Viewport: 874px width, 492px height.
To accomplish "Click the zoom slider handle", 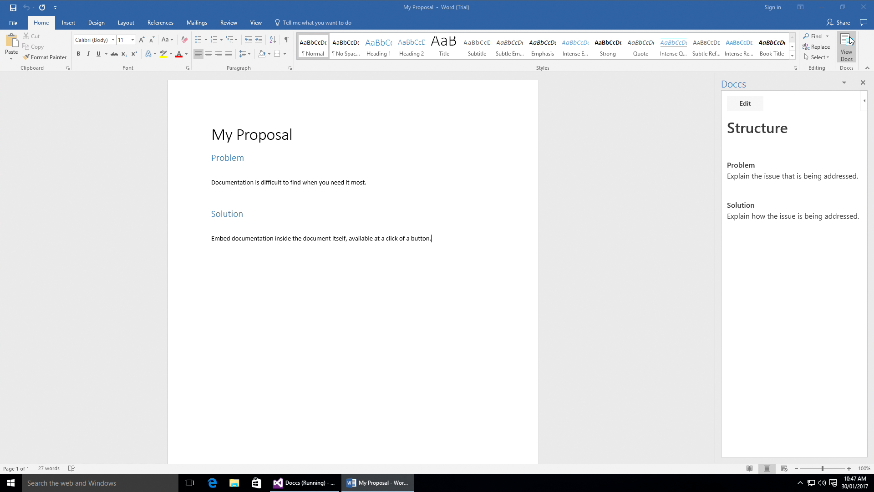I will point(822,469).
